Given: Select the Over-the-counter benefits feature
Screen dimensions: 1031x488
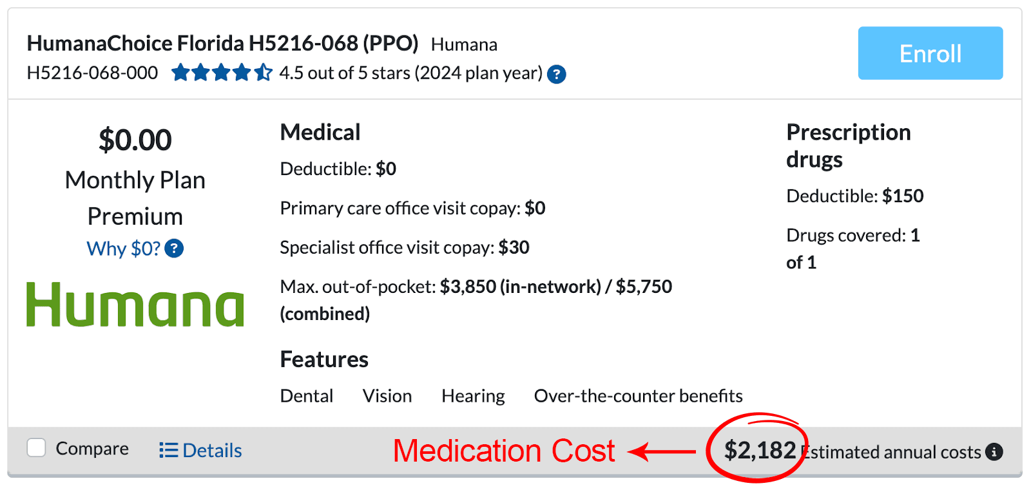Looking at the screenshot, I should tap(638, 396).
